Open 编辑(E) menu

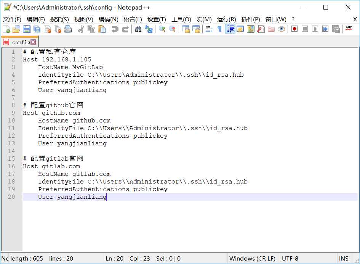pos(35,19)
